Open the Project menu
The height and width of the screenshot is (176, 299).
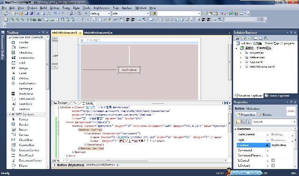click(32, 8)
